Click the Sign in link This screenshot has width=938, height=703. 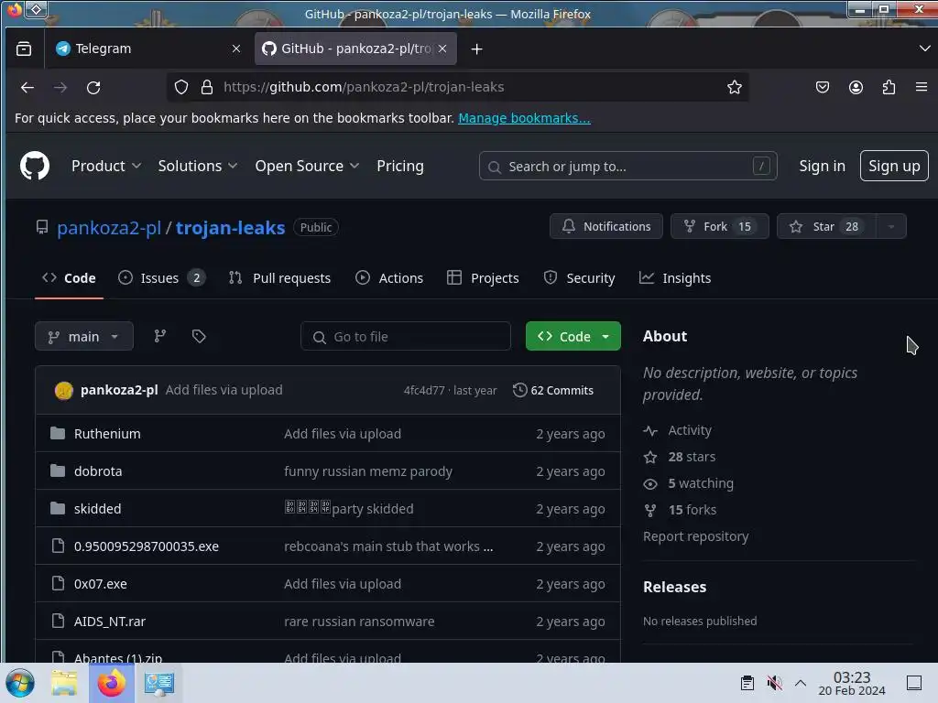click(822, 167)
